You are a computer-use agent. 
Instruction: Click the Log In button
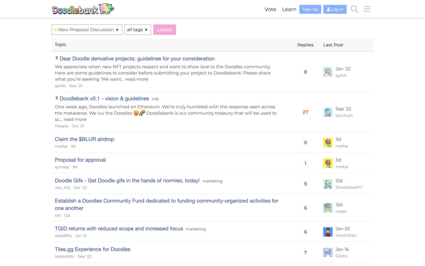(334, 9)
